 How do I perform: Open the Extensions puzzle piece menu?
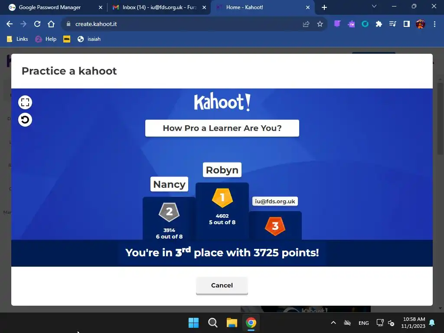(x=379, y=24)
